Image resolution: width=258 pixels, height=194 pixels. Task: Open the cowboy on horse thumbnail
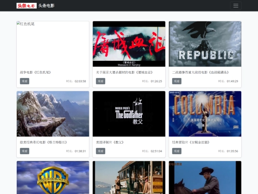[x=205, y=178]
